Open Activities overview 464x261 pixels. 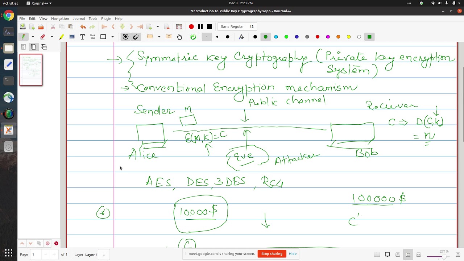coord(10,3)
